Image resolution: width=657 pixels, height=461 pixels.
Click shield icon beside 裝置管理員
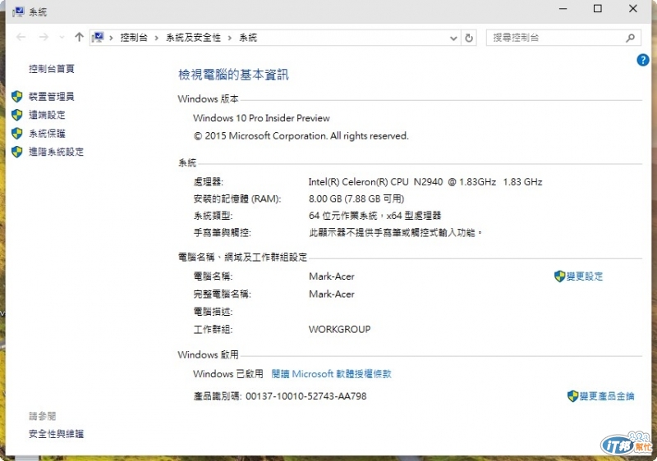click(x=16, y=97)
